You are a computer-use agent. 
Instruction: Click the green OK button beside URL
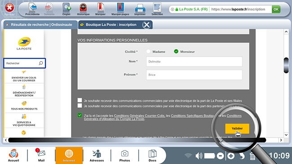coord(276,9)
